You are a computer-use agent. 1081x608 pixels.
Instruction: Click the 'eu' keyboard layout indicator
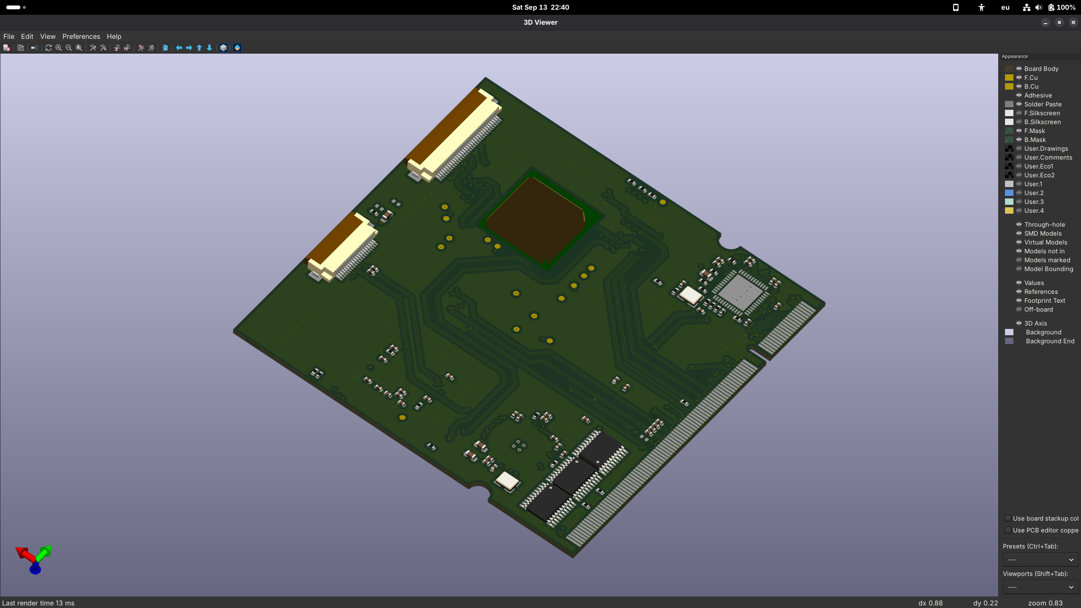point(1005,7)
